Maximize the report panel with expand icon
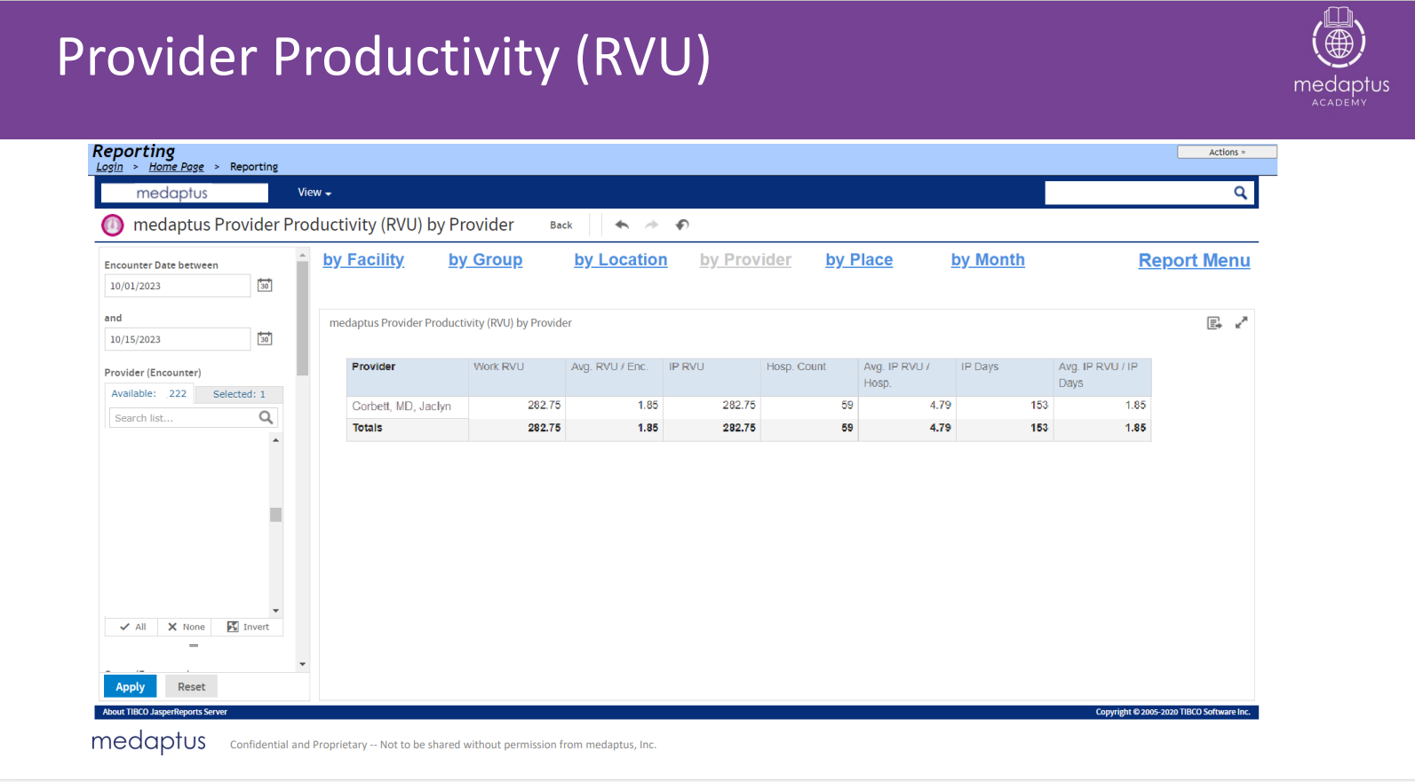This screenshot has height=782, width=1415. pyautogui.click(x=1242, y=323)
